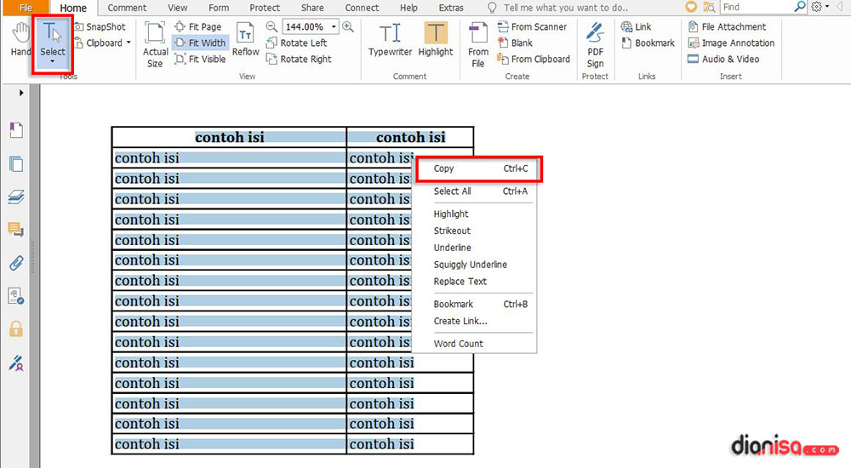851x468 pixels.
Task: Open the Security lock panel
Action: (x=16, y=329)
